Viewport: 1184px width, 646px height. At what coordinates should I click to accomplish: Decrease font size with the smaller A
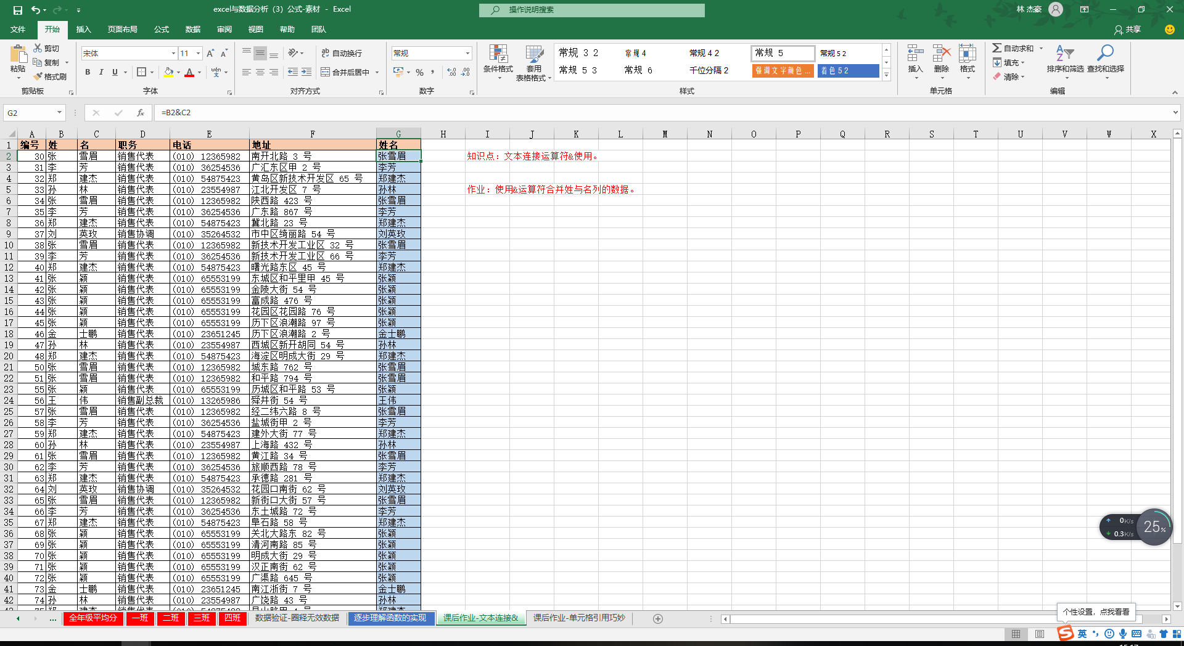(x=224, y=54)
